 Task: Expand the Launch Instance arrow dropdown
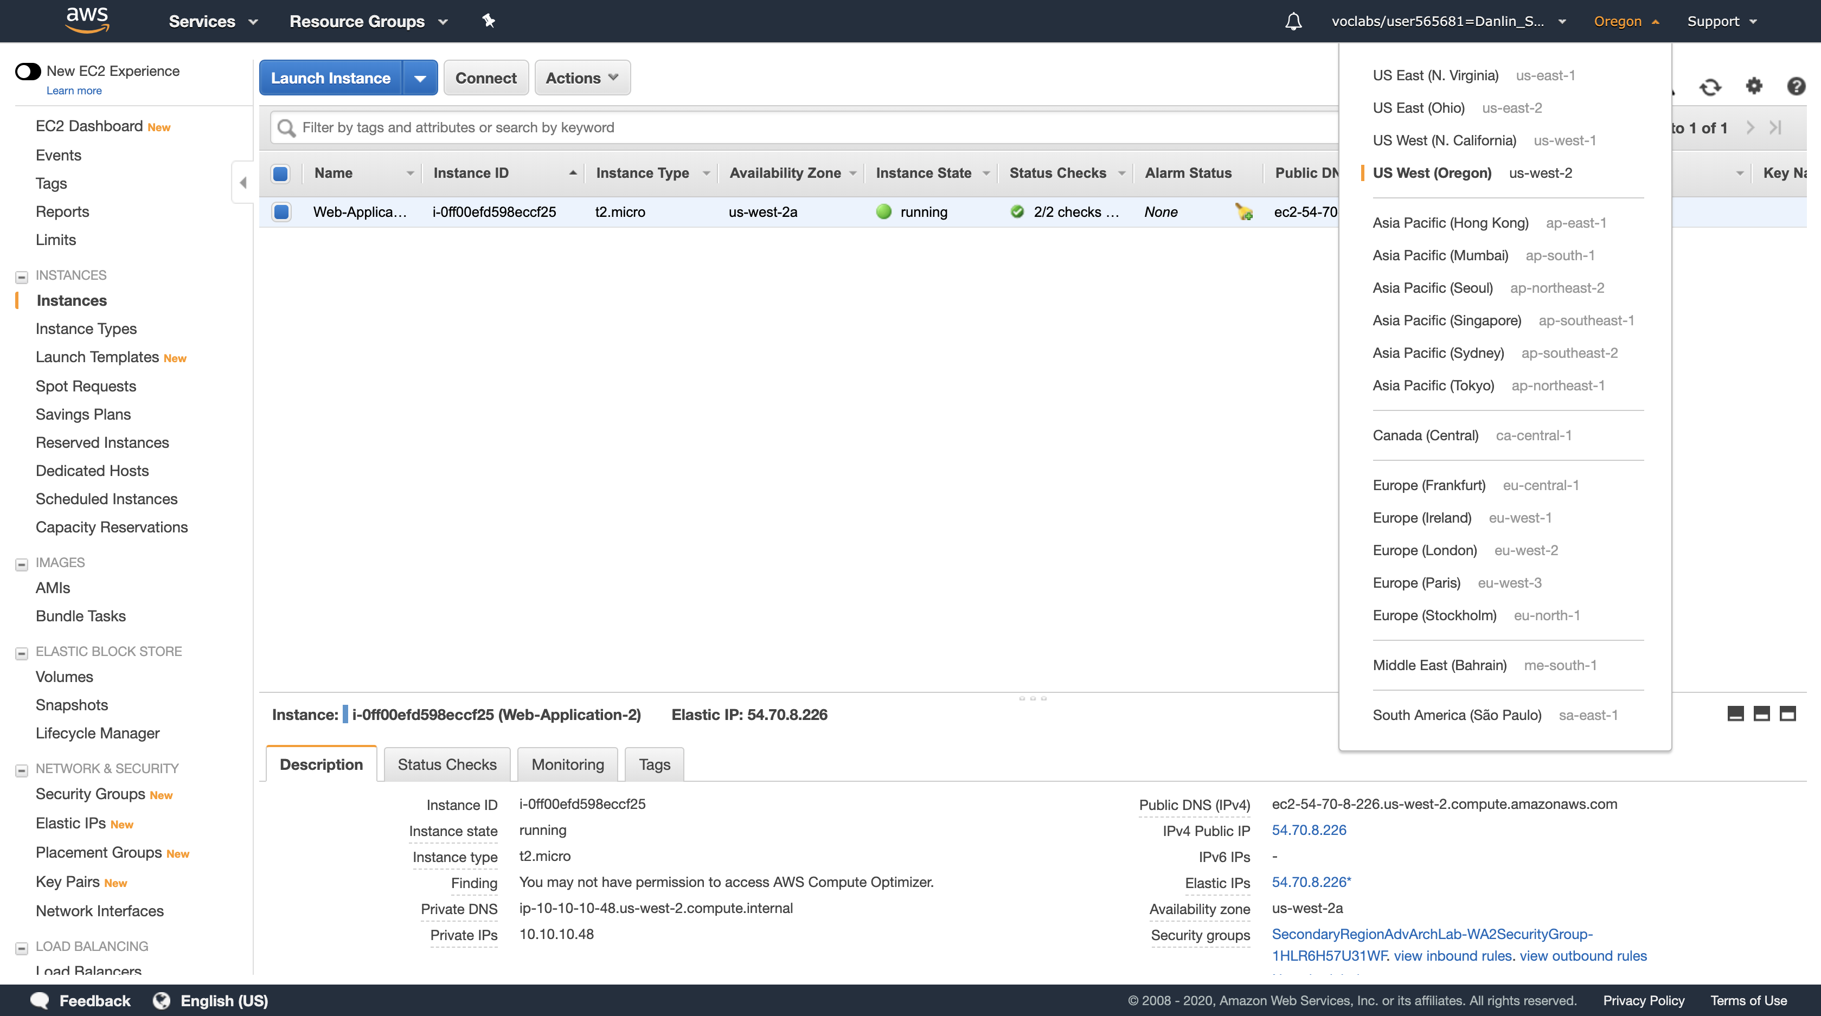pos(420,78)
